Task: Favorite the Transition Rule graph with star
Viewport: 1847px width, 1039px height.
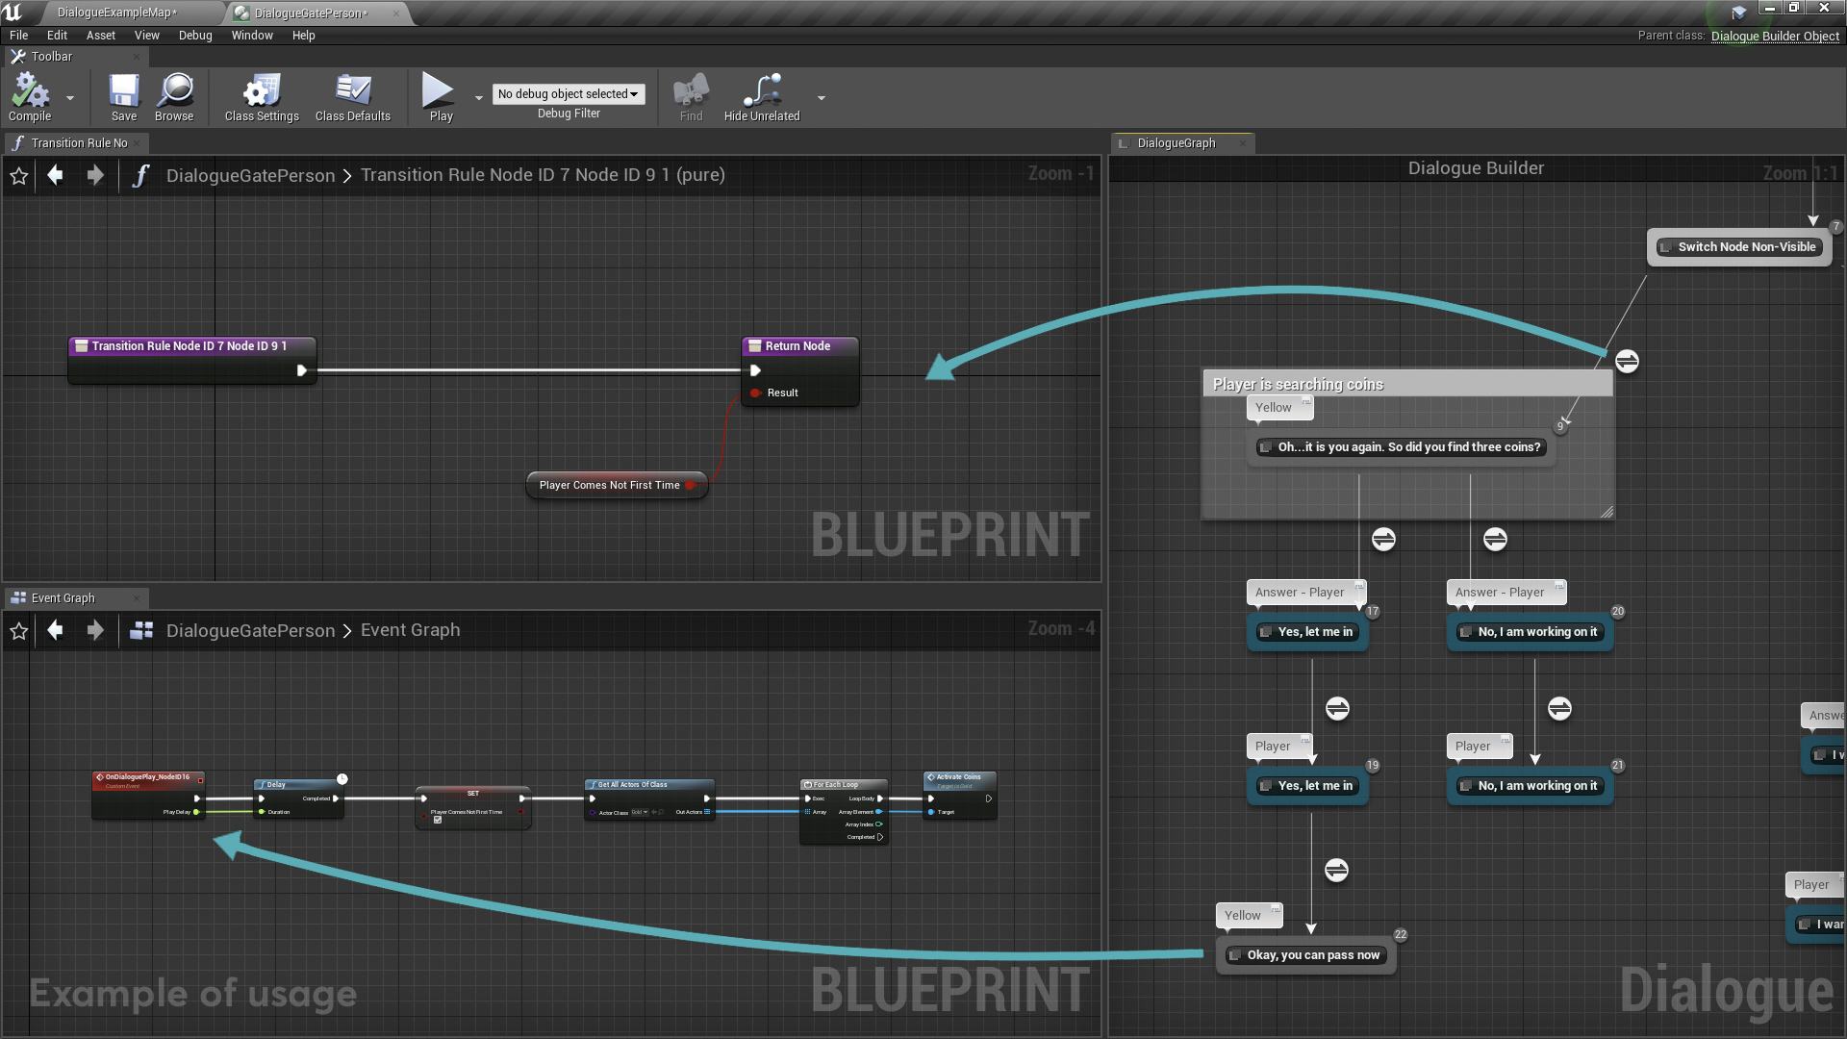Action: coord(19,176)
